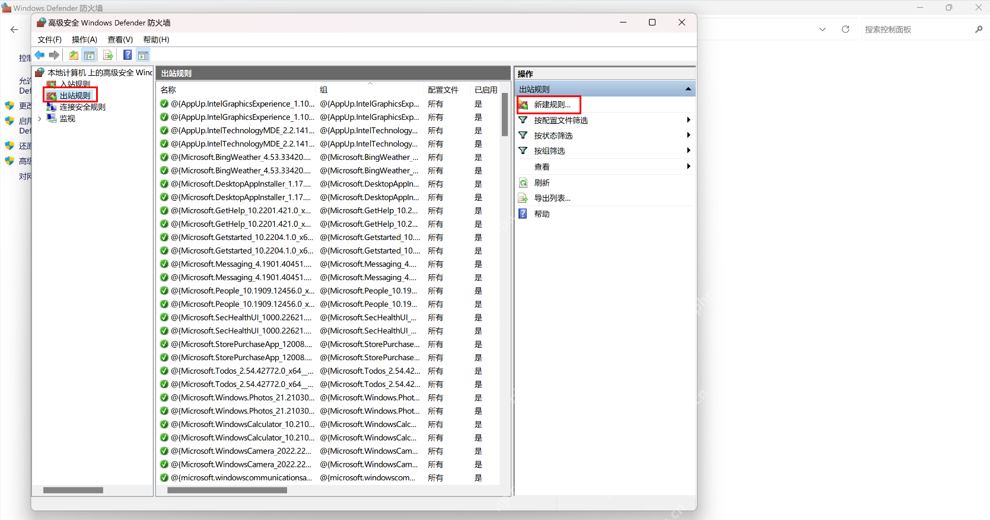Select 连接安全规则 tree node
Viewport: 990px width, 520px height.
[82, 107]
